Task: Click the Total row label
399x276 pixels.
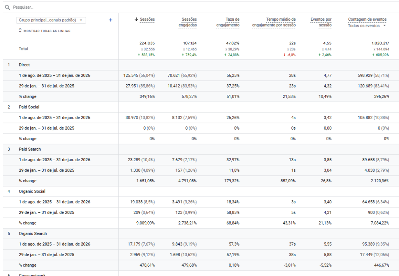Action: click(23, 49)
